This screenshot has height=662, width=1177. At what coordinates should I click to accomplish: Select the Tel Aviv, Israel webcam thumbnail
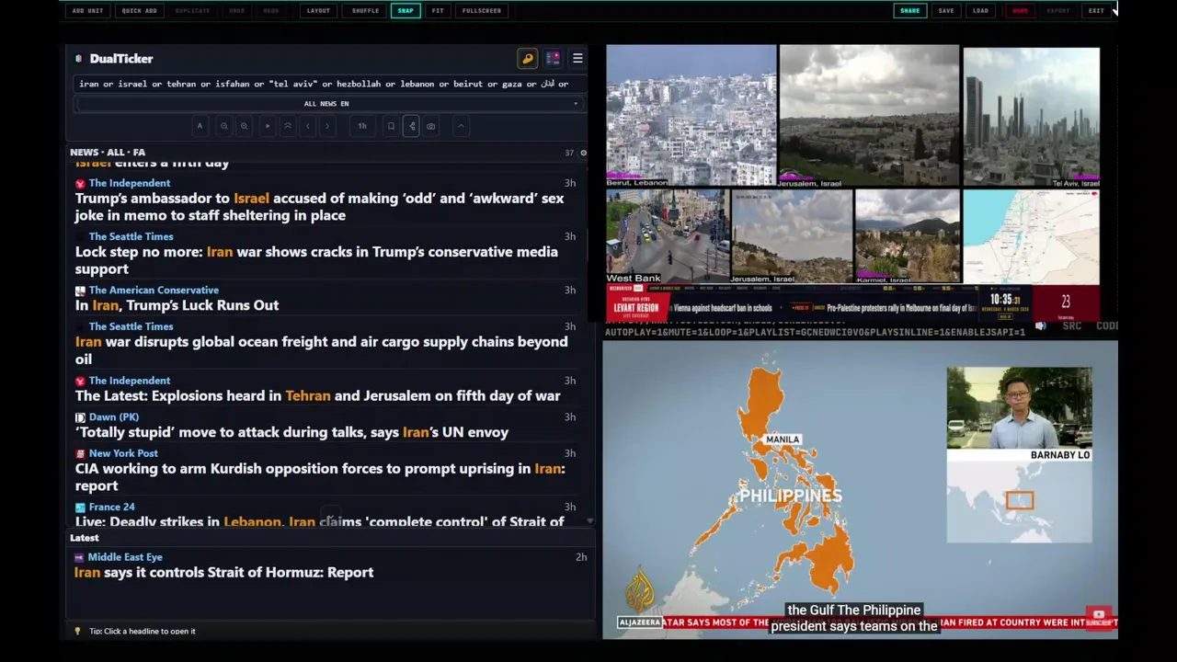1031,117
